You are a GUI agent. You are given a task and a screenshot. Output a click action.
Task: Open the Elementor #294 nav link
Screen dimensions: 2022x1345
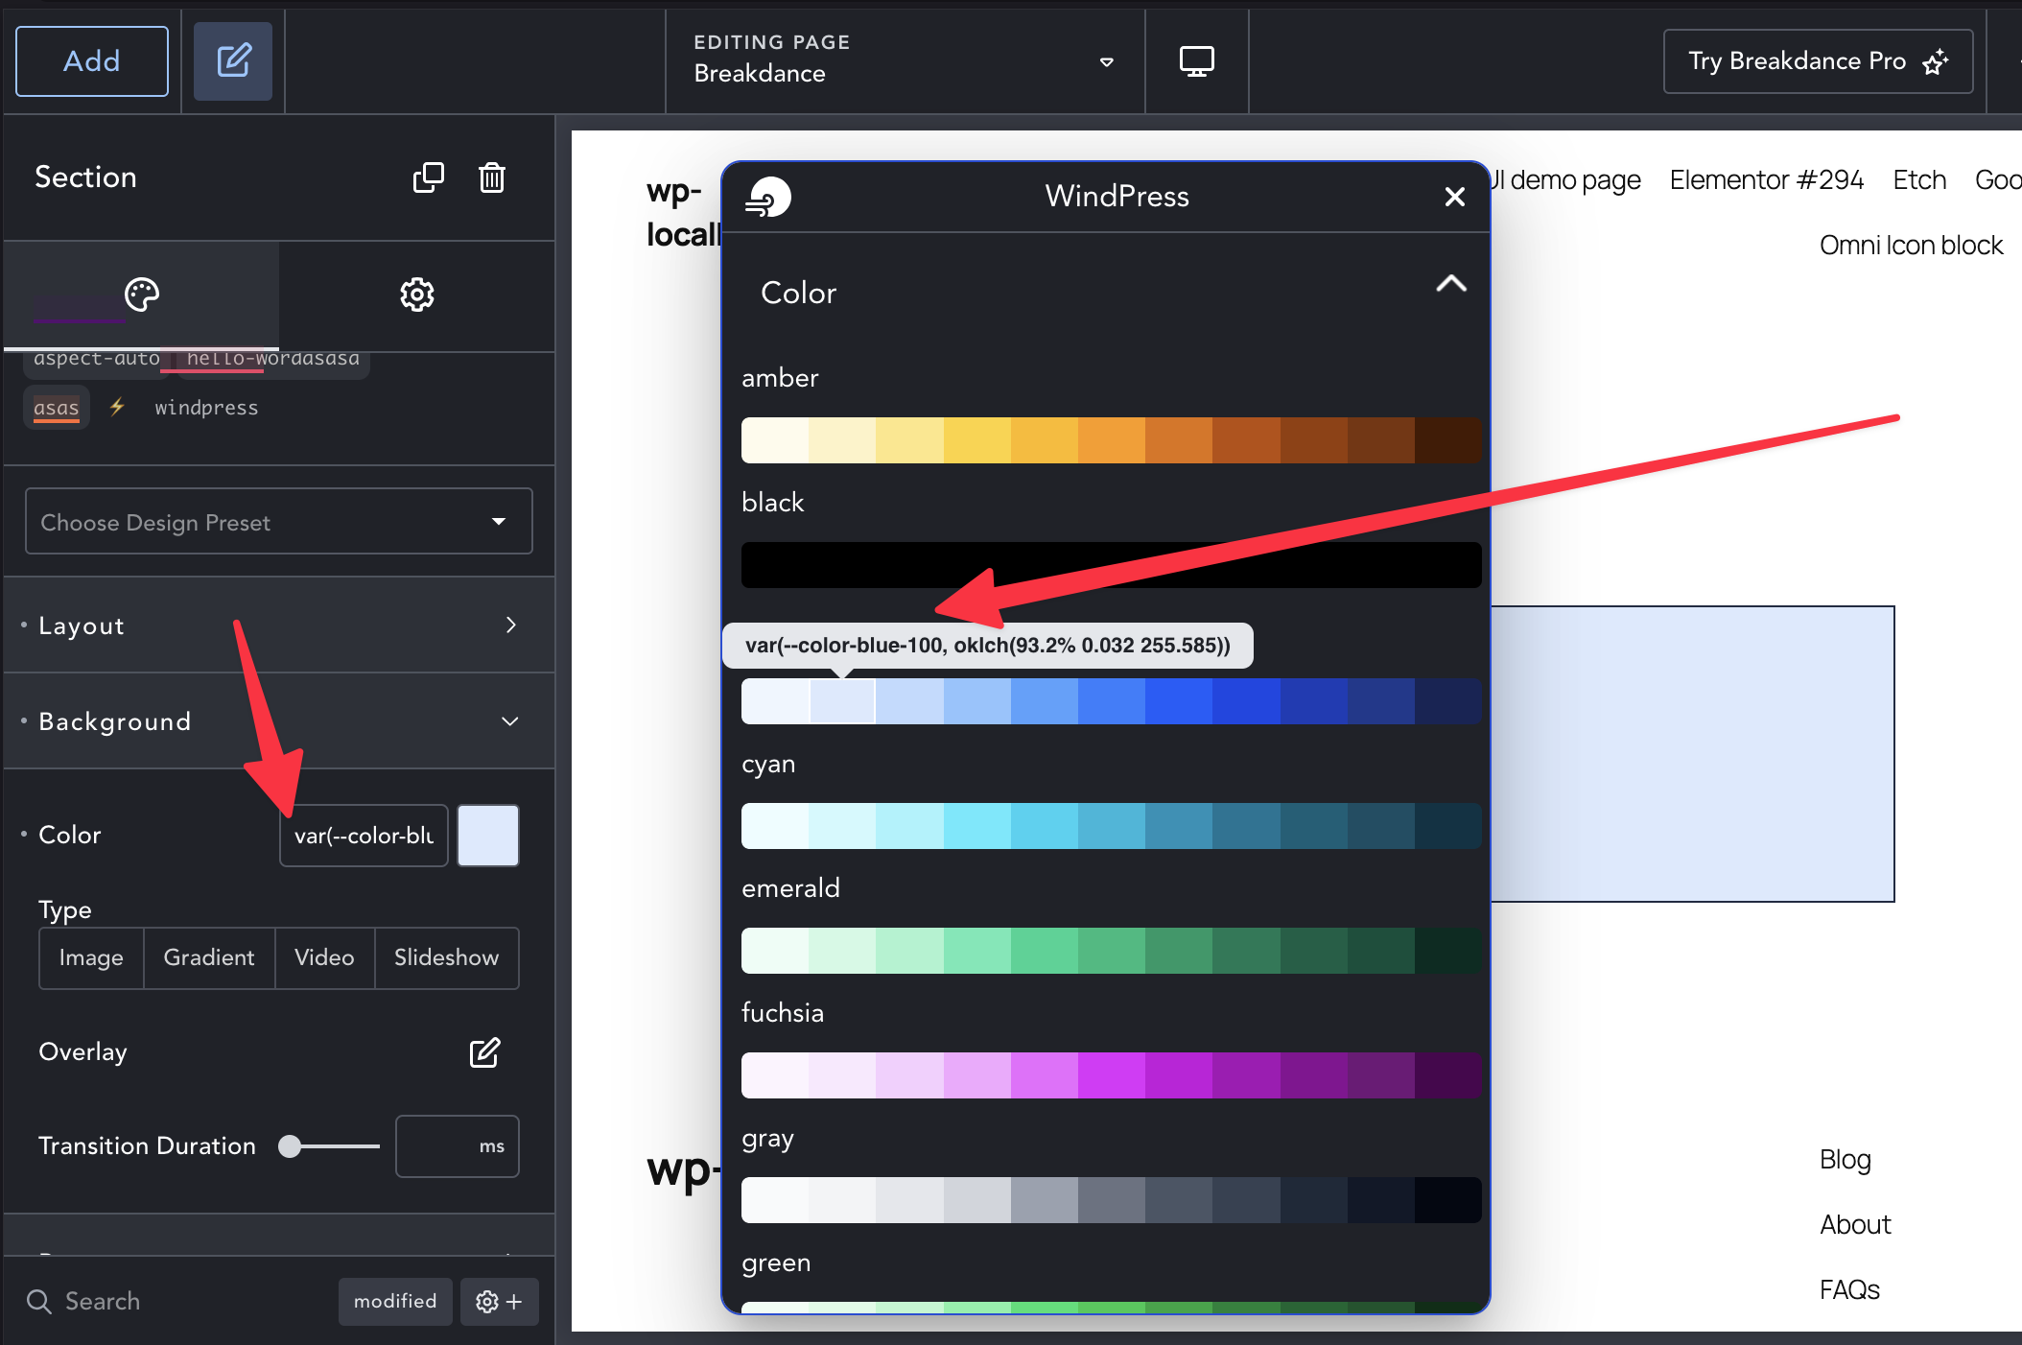tap(1766, 179)
